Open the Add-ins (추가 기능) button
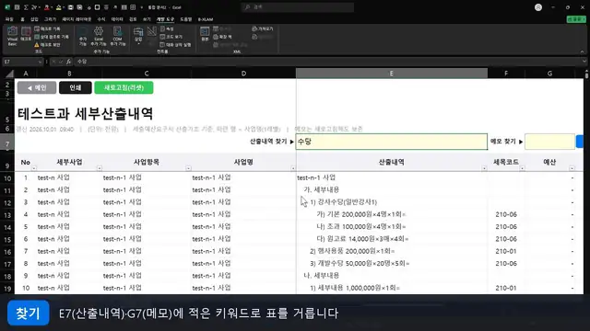The image size is (590, 331). [83, 37]
